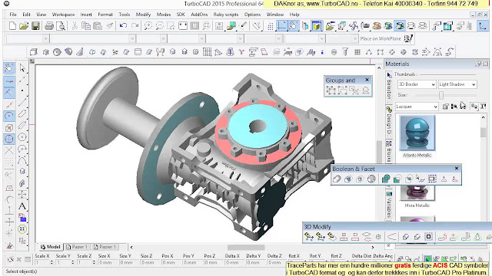Viewport: 492px width, 276px height.
Task: Expand the Lacquer material category dropdown
Action: [417, 107]
